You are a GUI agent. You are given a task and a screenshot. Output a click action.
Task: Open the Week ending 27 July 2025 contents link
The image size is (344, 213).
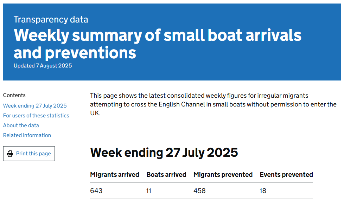click(35, 106)
